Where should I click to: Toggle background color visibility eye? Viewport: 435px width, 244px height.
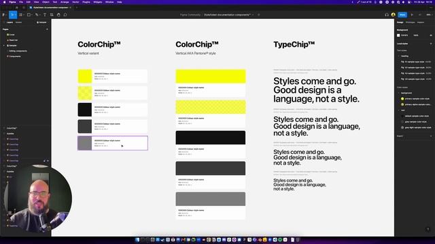tap(431, 35)
